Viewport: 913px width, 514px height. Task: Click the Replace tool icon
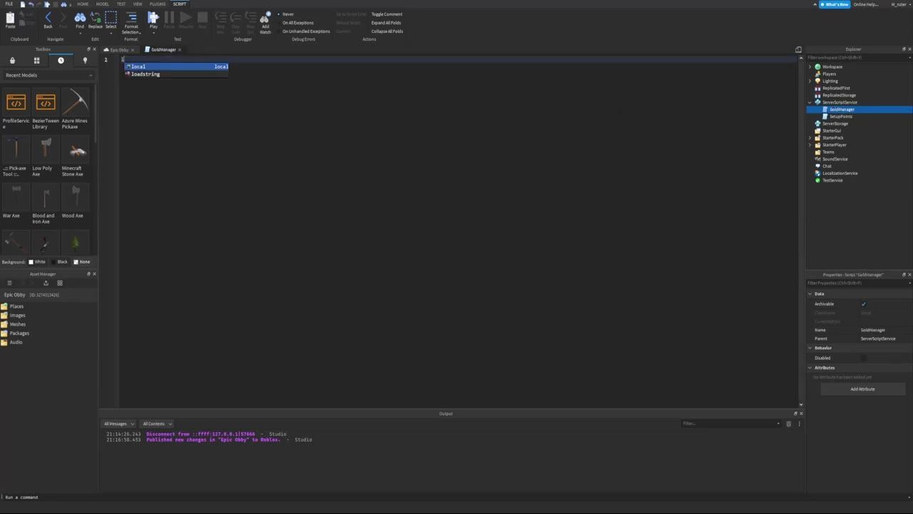click(96, 18)
